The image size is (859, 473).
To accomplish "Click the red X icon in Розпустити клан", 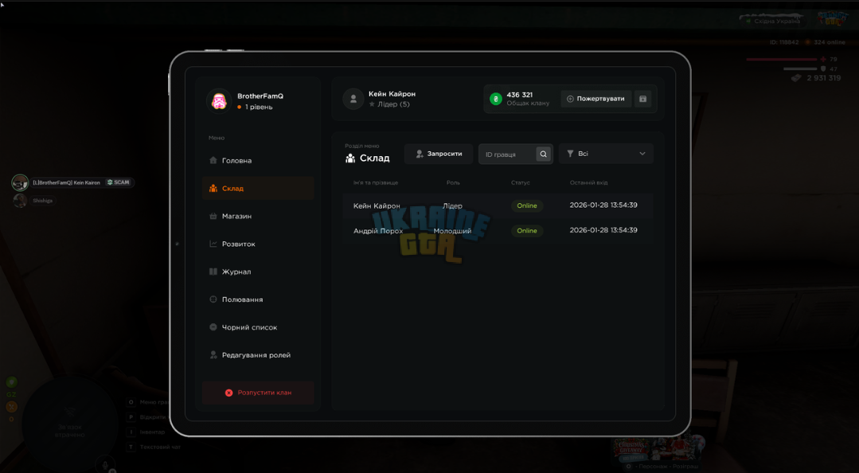I will pyautogui.click(x=229, y=393).
